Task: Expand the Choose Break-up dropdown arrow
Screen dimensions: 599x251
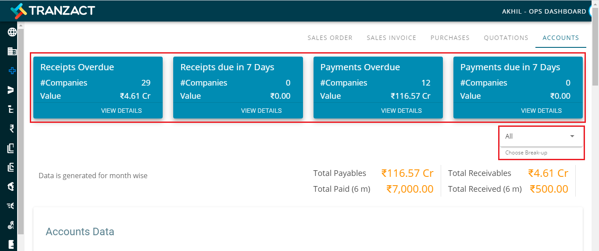Action: click(x=572, y=136)
